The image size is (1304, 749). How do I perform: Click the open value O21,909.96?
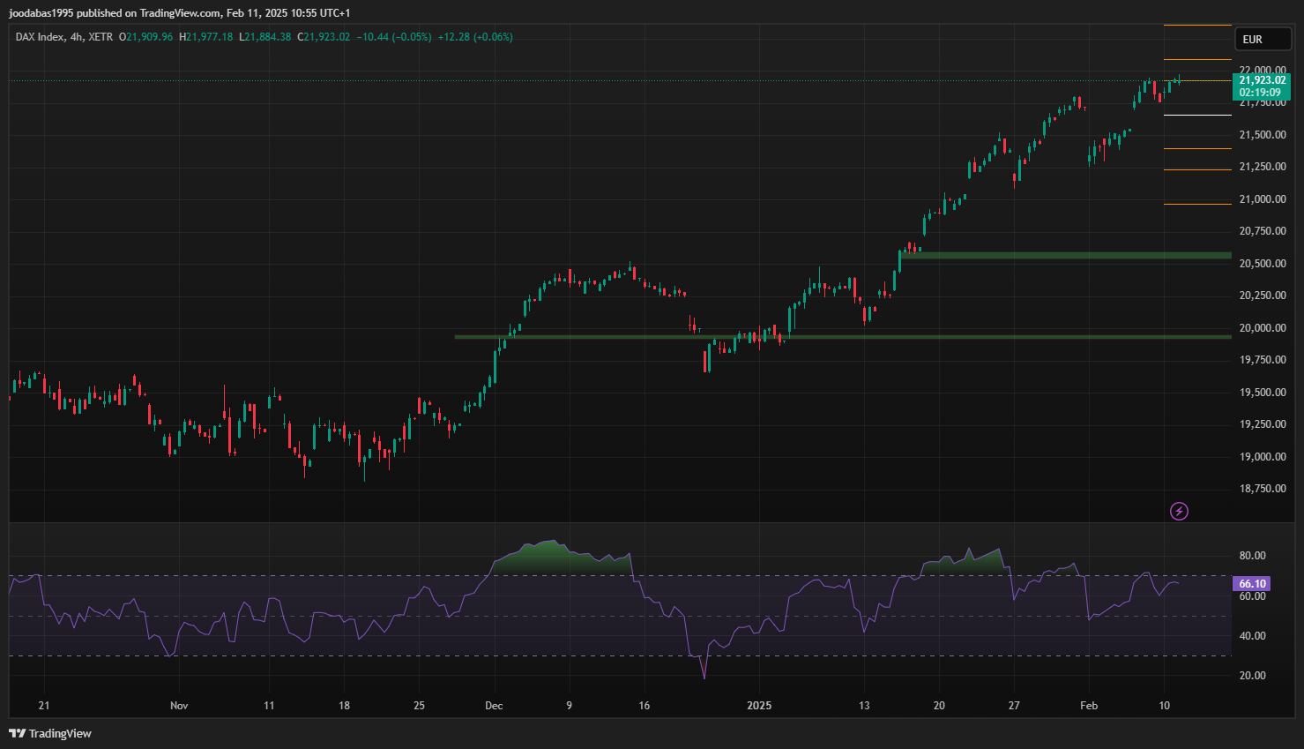(x=146, y=37)
